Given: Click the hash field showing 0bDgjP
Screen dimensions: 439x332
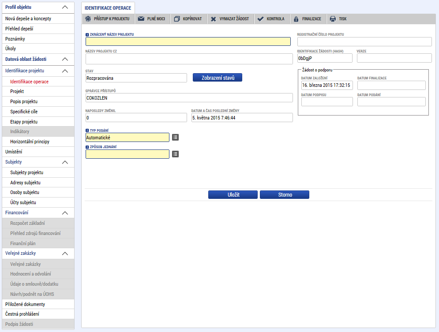Looking at the screenshot, I should coord(325,58).
